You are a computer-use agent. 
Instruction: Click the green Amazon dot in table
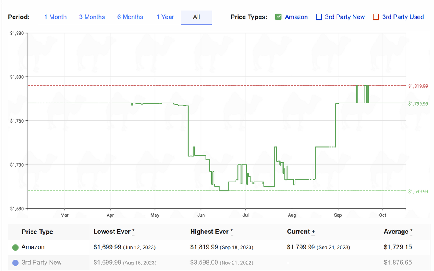coord(16,247)
